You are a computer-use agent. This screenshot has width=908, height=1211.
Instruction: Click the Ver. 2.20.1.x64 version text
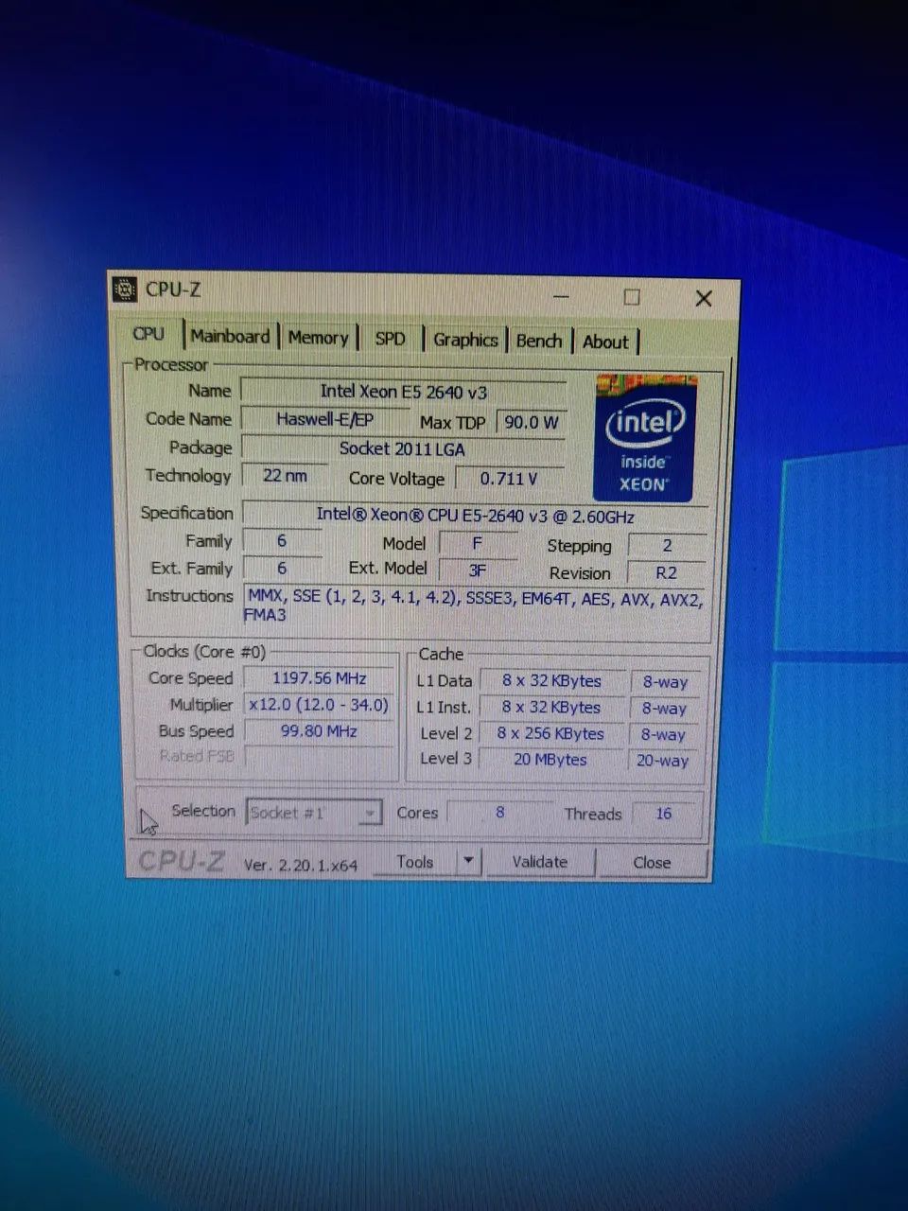(301, 864)
